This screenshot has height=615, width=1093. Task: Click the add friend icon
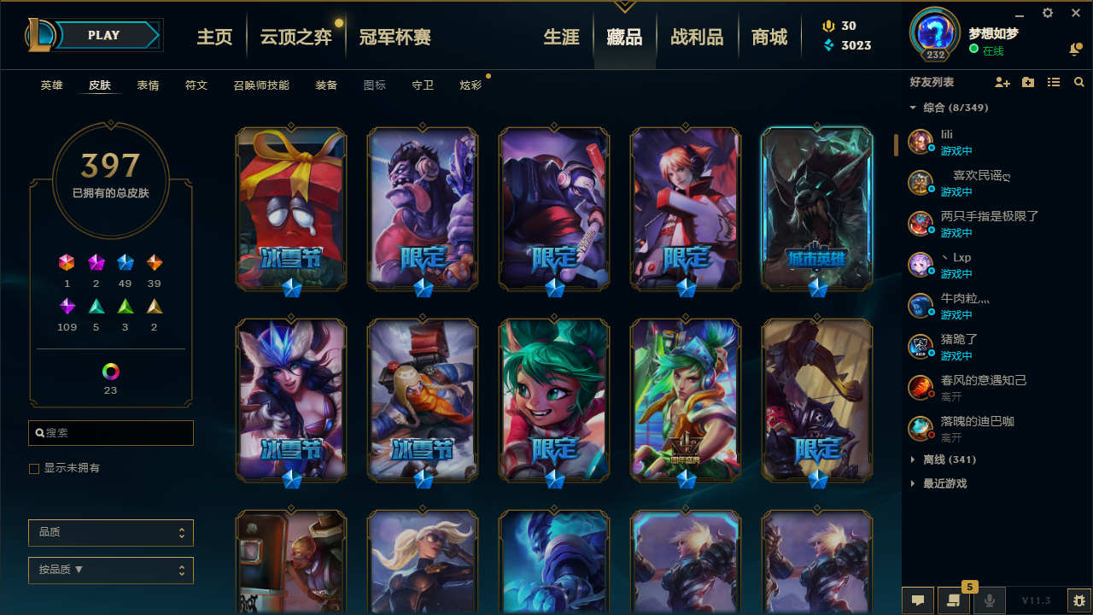pos(1002,82)
